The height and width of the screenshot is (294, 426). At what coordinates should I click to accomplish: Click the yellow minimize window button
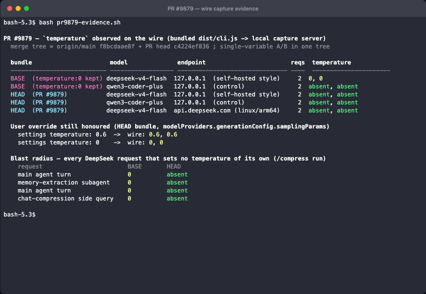[x=18, y=8]
